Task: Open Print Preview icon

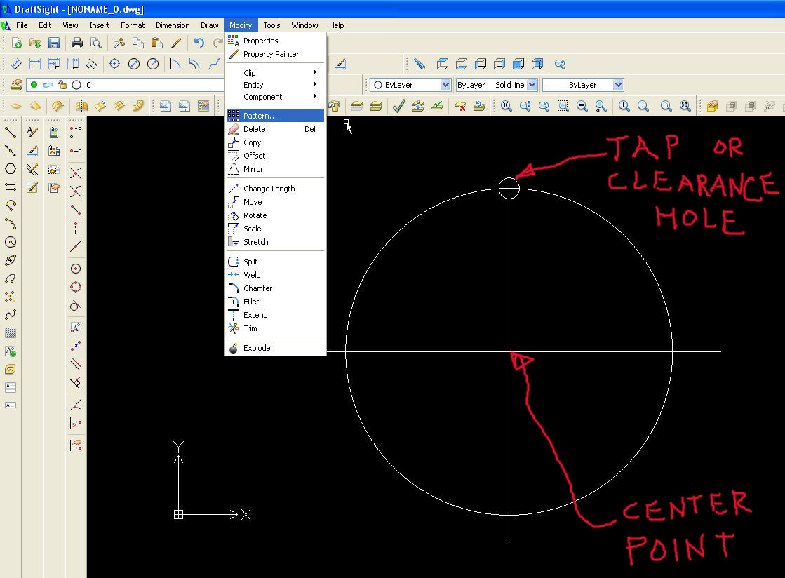Action: click(x=95, y=43)
